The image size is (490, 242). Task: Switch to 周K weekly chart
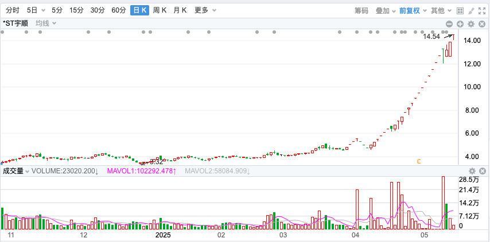click(x=160, y=10)
